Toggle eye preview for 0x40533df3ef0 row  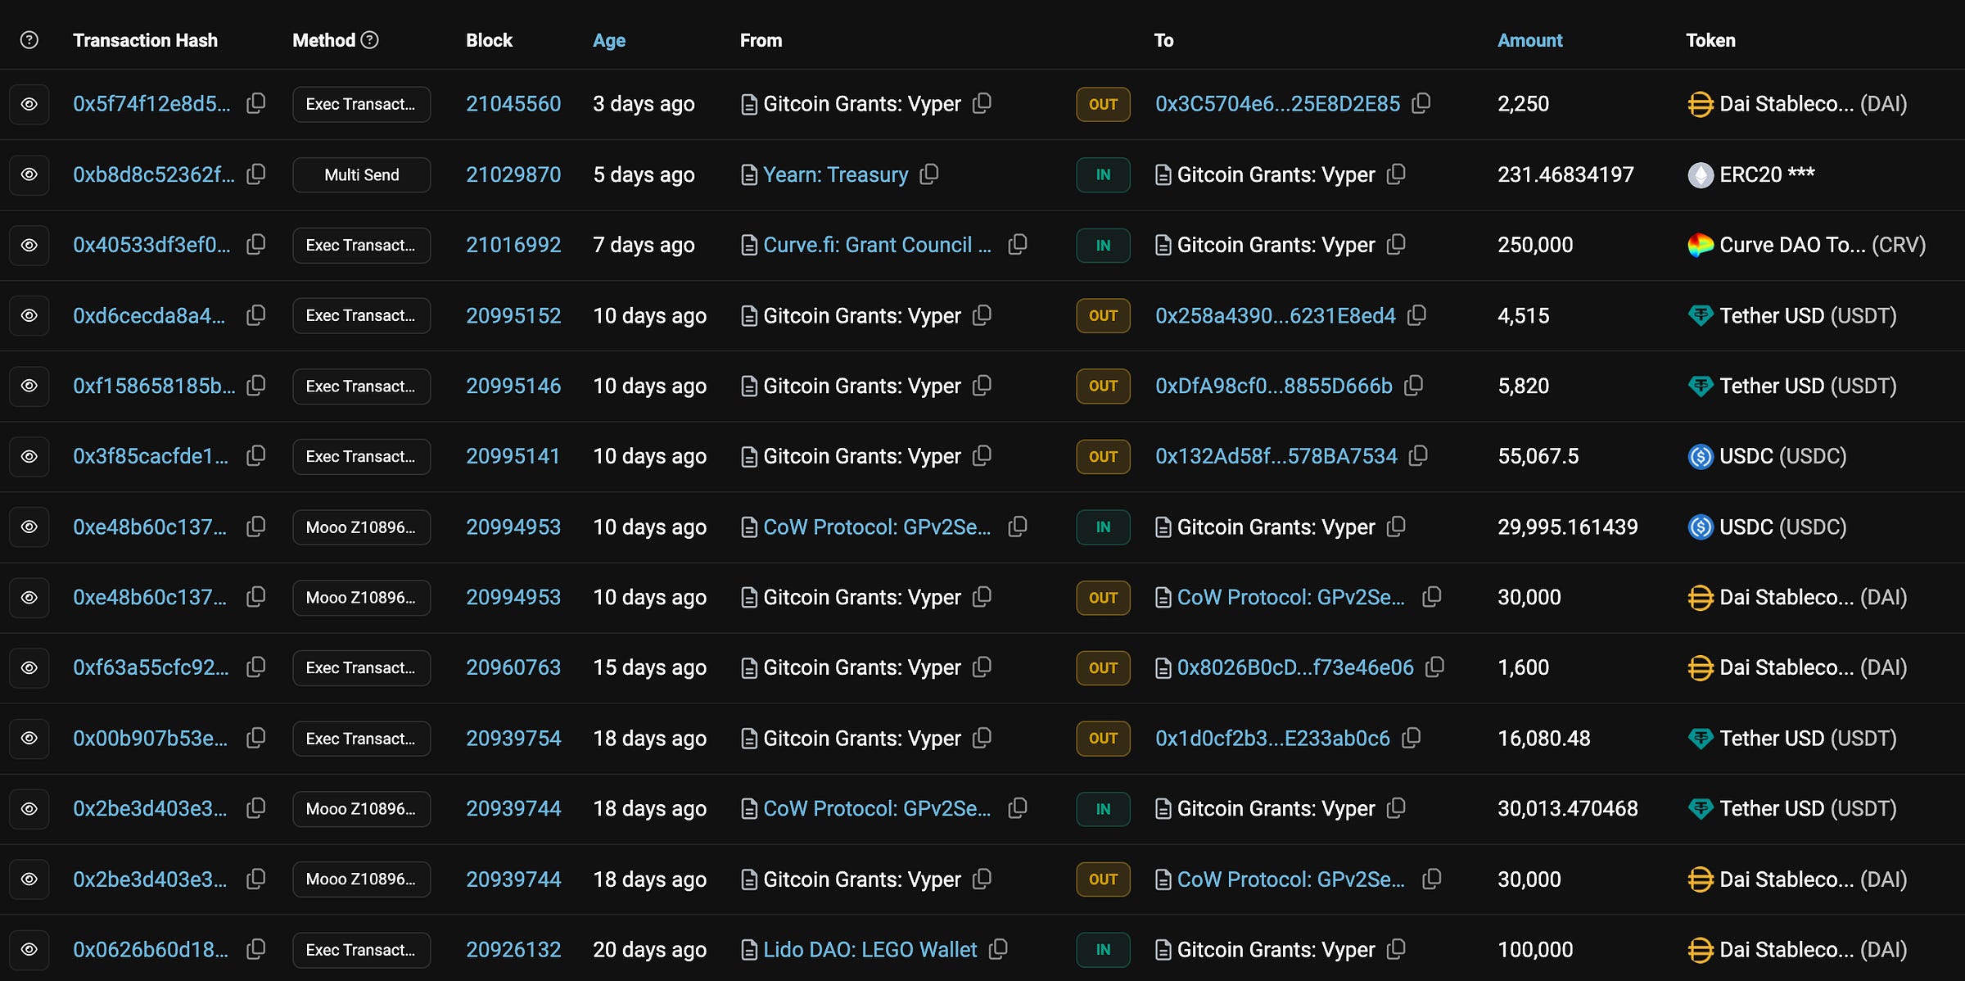pos(29,245)
